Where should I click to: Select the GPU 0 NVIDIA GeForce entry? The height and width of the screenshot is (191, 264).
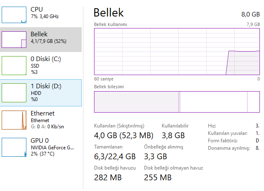41,147
